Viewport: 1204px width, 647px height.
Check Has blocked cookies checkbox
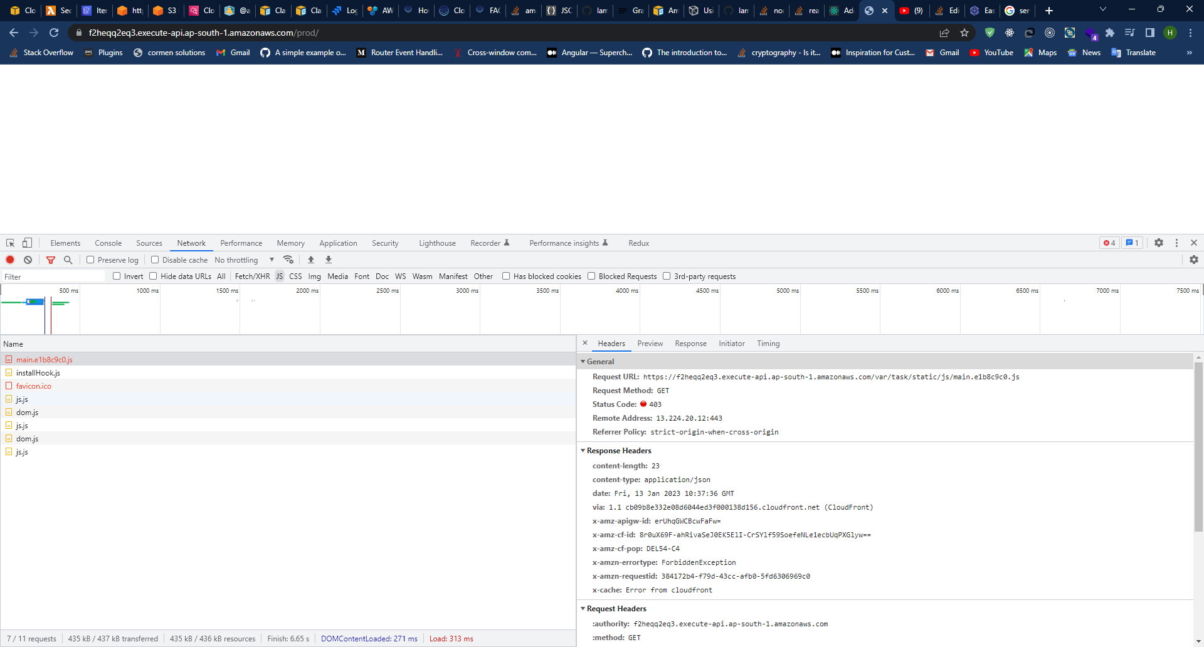[506, 276]
